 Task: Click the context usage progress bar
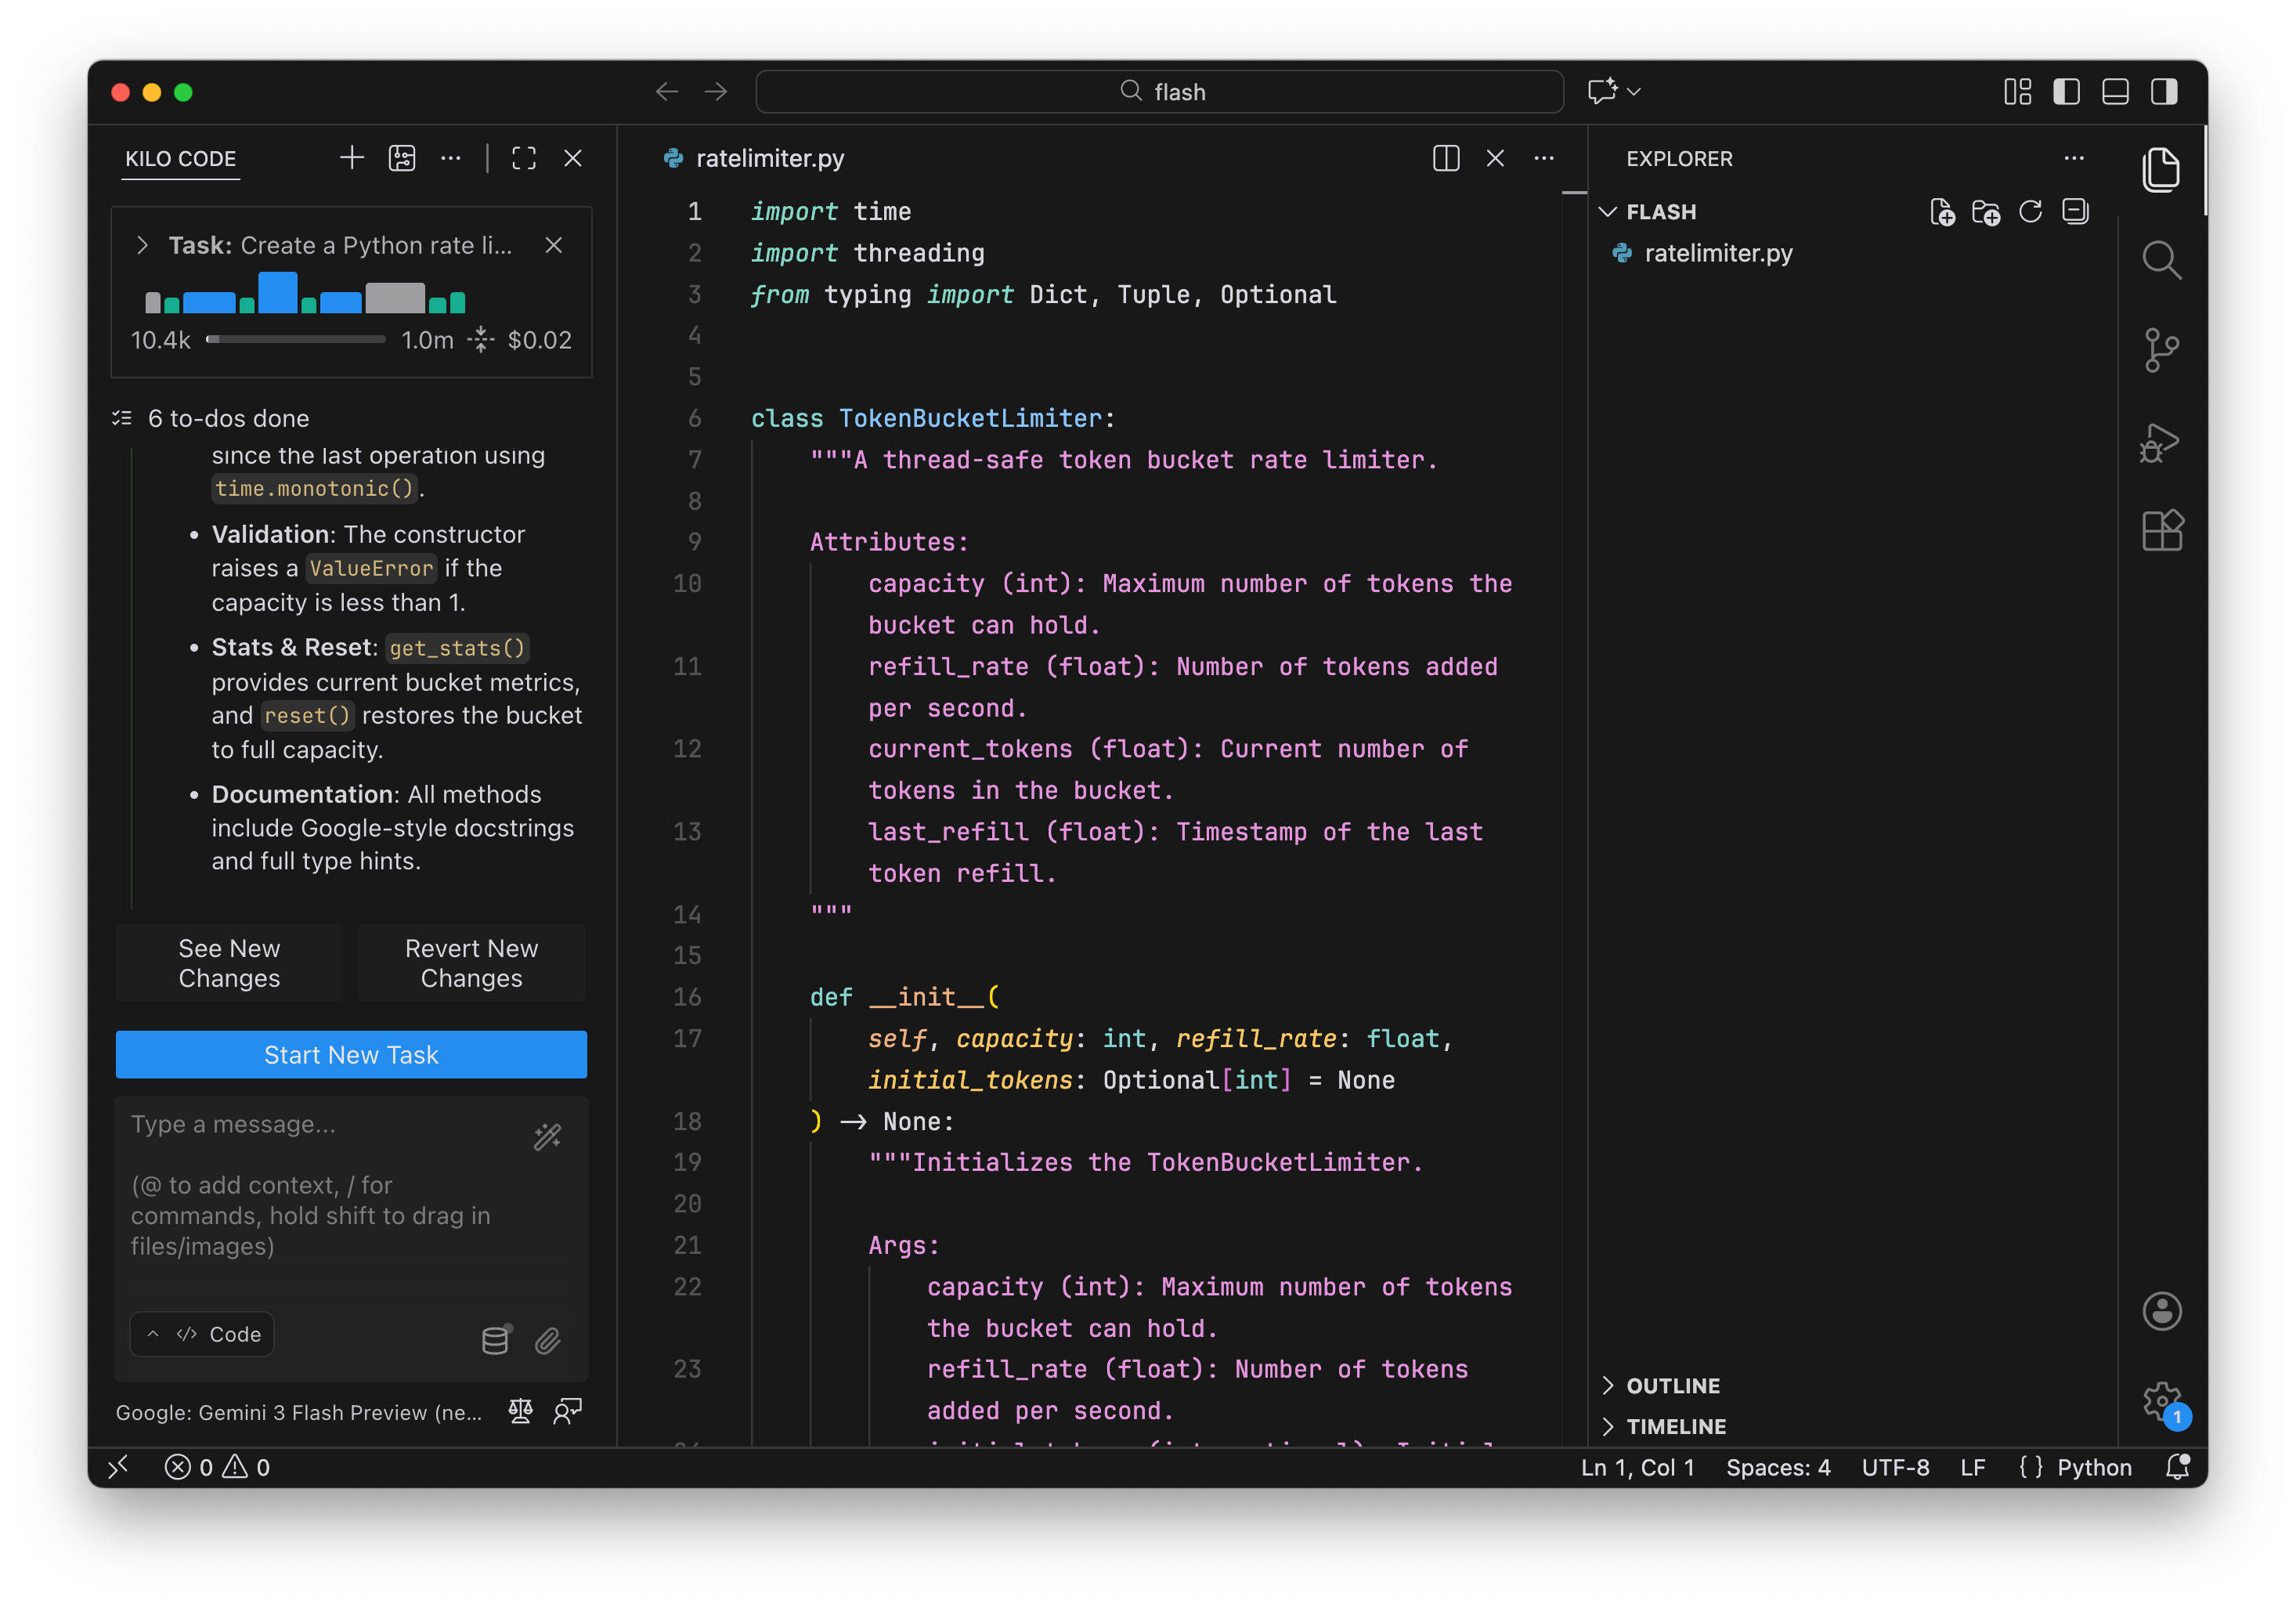point(296,340)
